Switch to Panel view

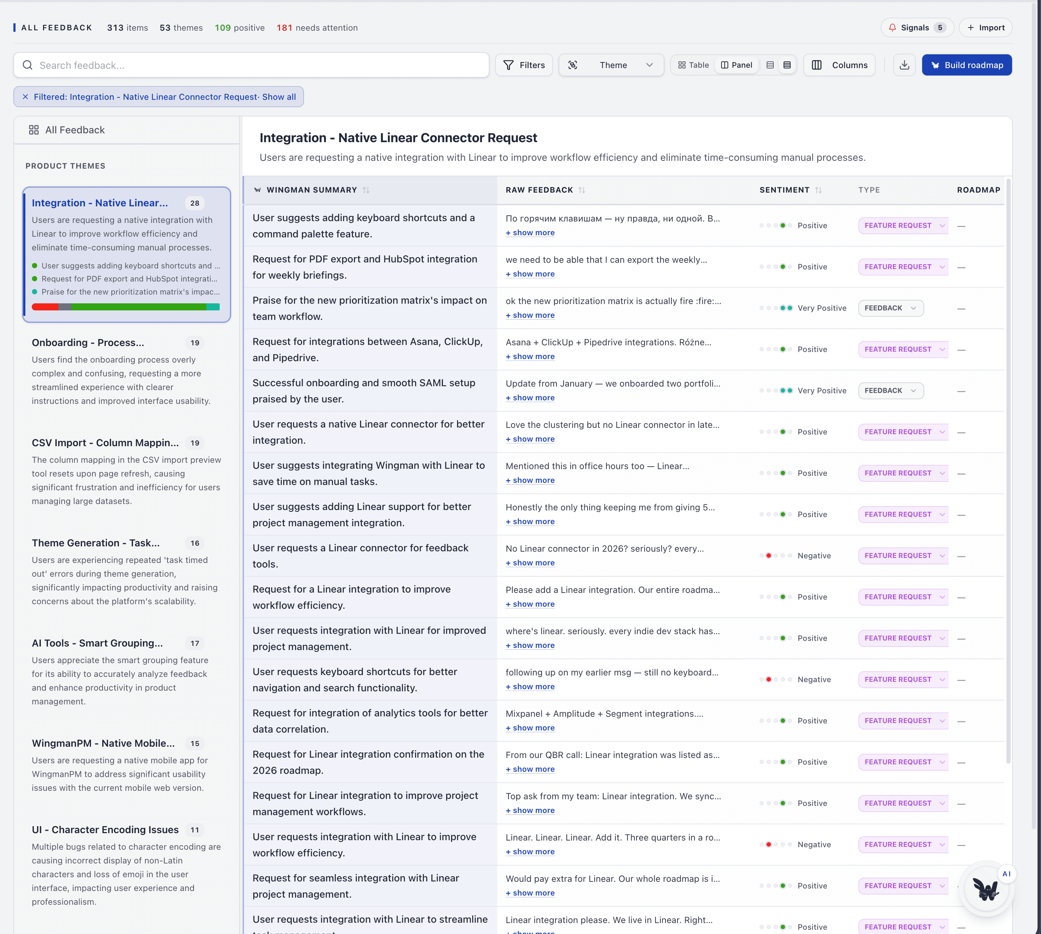pos(736,65)
